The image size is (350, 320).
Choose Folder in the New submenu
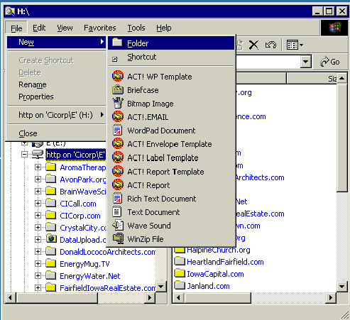click(171, 43)
